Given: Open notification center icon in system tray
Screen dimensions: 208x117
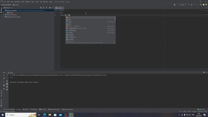Looking at the screenshot, I should 204,115.
